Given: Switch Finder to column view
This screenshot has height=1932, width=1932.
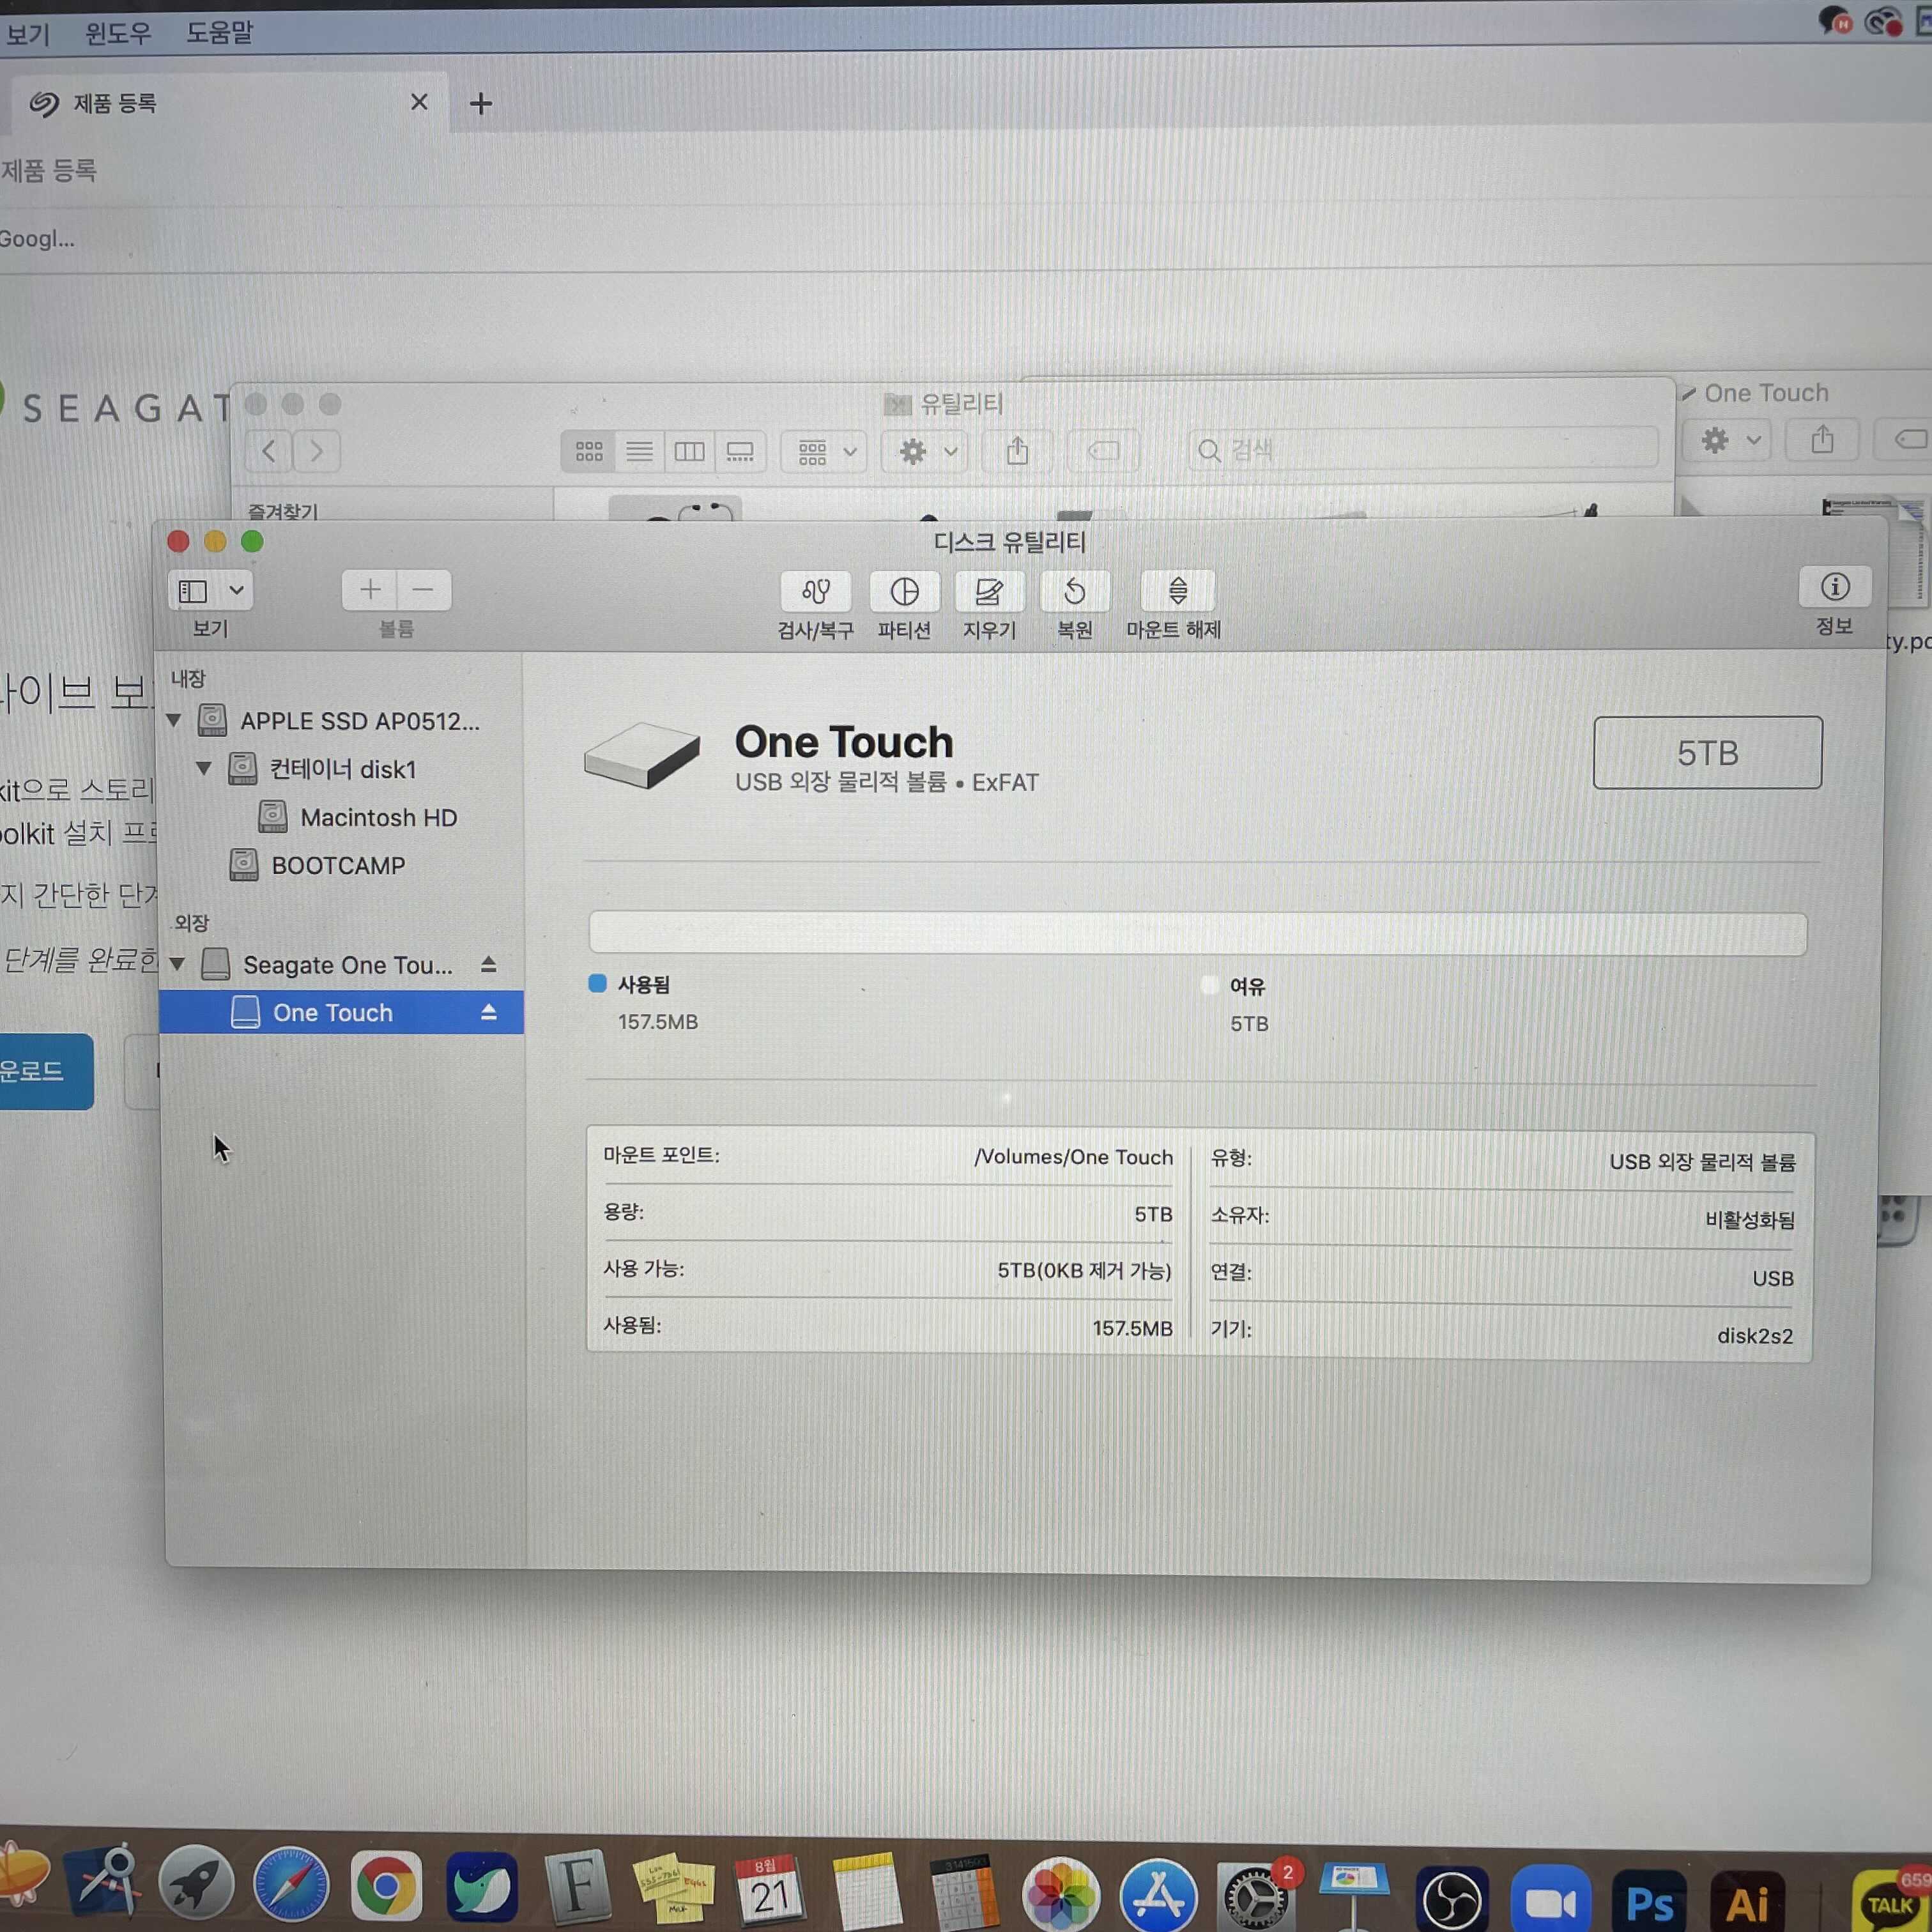Looking at the screenshot, I should point(689,452).
